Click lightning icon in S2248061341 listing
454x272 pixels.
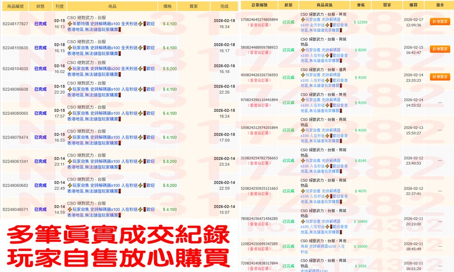tap(69, 161)
